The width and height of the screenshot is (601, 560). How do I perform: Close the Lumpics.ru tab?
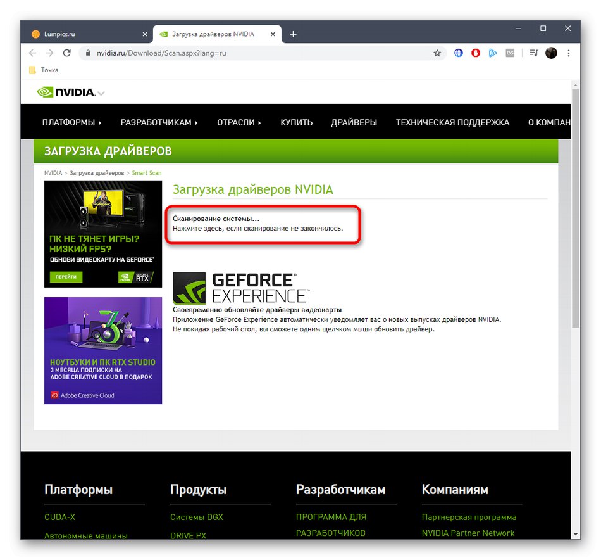(145, 34)
